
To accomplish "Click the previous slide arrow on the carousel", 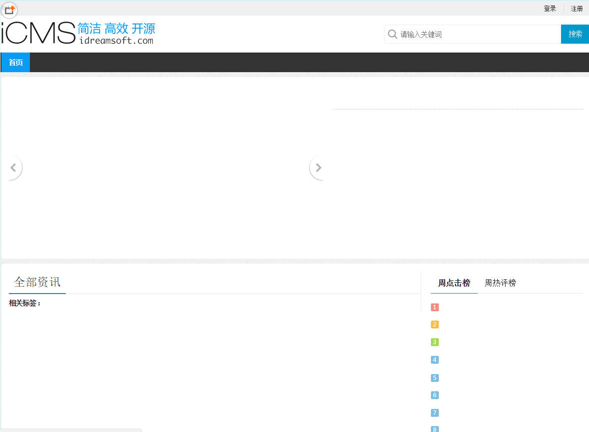I will (14, 167).
